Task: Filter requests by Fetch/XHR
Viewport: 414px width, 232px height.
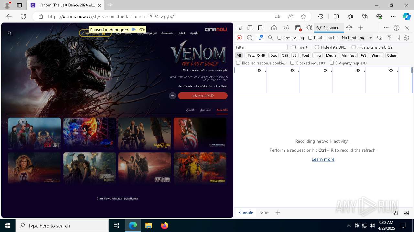Action: click(x=256, y=55)
